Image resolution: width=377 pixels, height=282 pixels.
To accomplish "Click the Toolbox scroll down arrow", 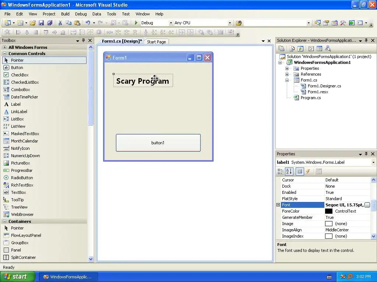I will (x=91, y=259).
